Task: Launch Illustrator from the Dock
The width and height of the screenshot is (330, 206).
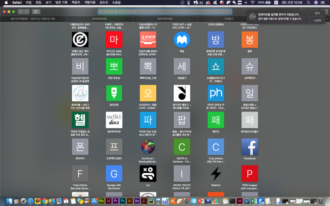Action: [x=130, y=201]
